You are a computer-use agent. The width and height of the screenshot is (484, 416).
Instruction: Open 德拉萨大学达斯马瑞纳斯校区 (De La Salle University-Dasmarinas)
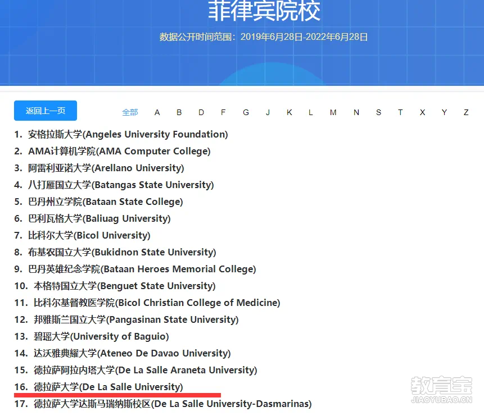tap(163, 404)
